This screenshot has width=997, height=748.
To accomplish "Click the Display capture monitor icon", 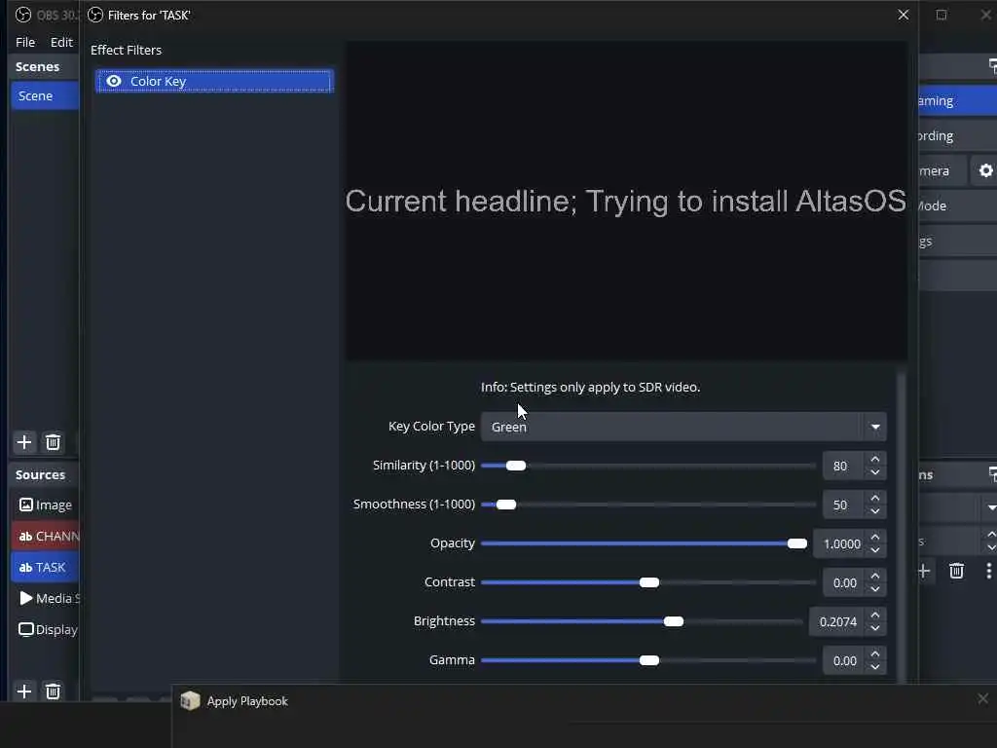I will tap(26, 630).
